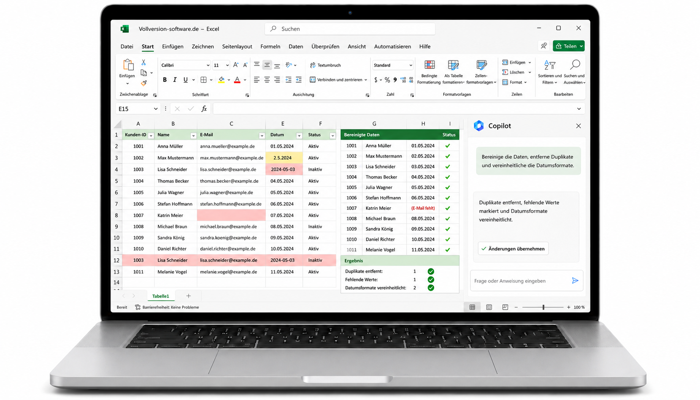Align text to bottom of cell

tap(277, 65)
